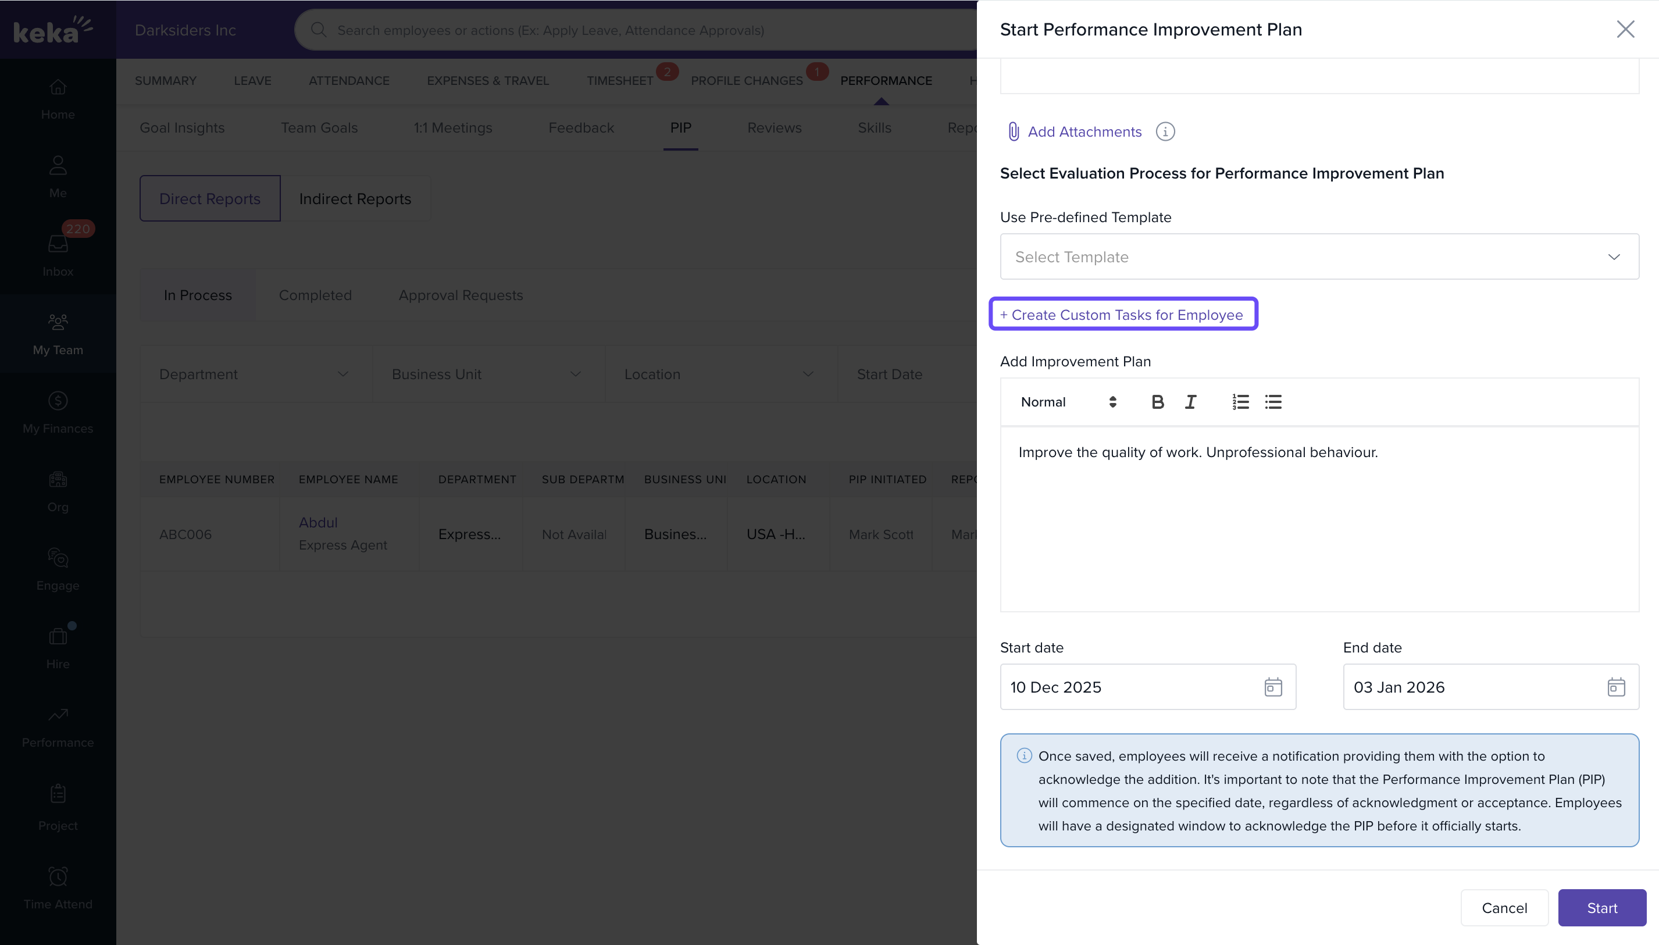Insert a bulleted list in editor

click(x=1272, y=402)
